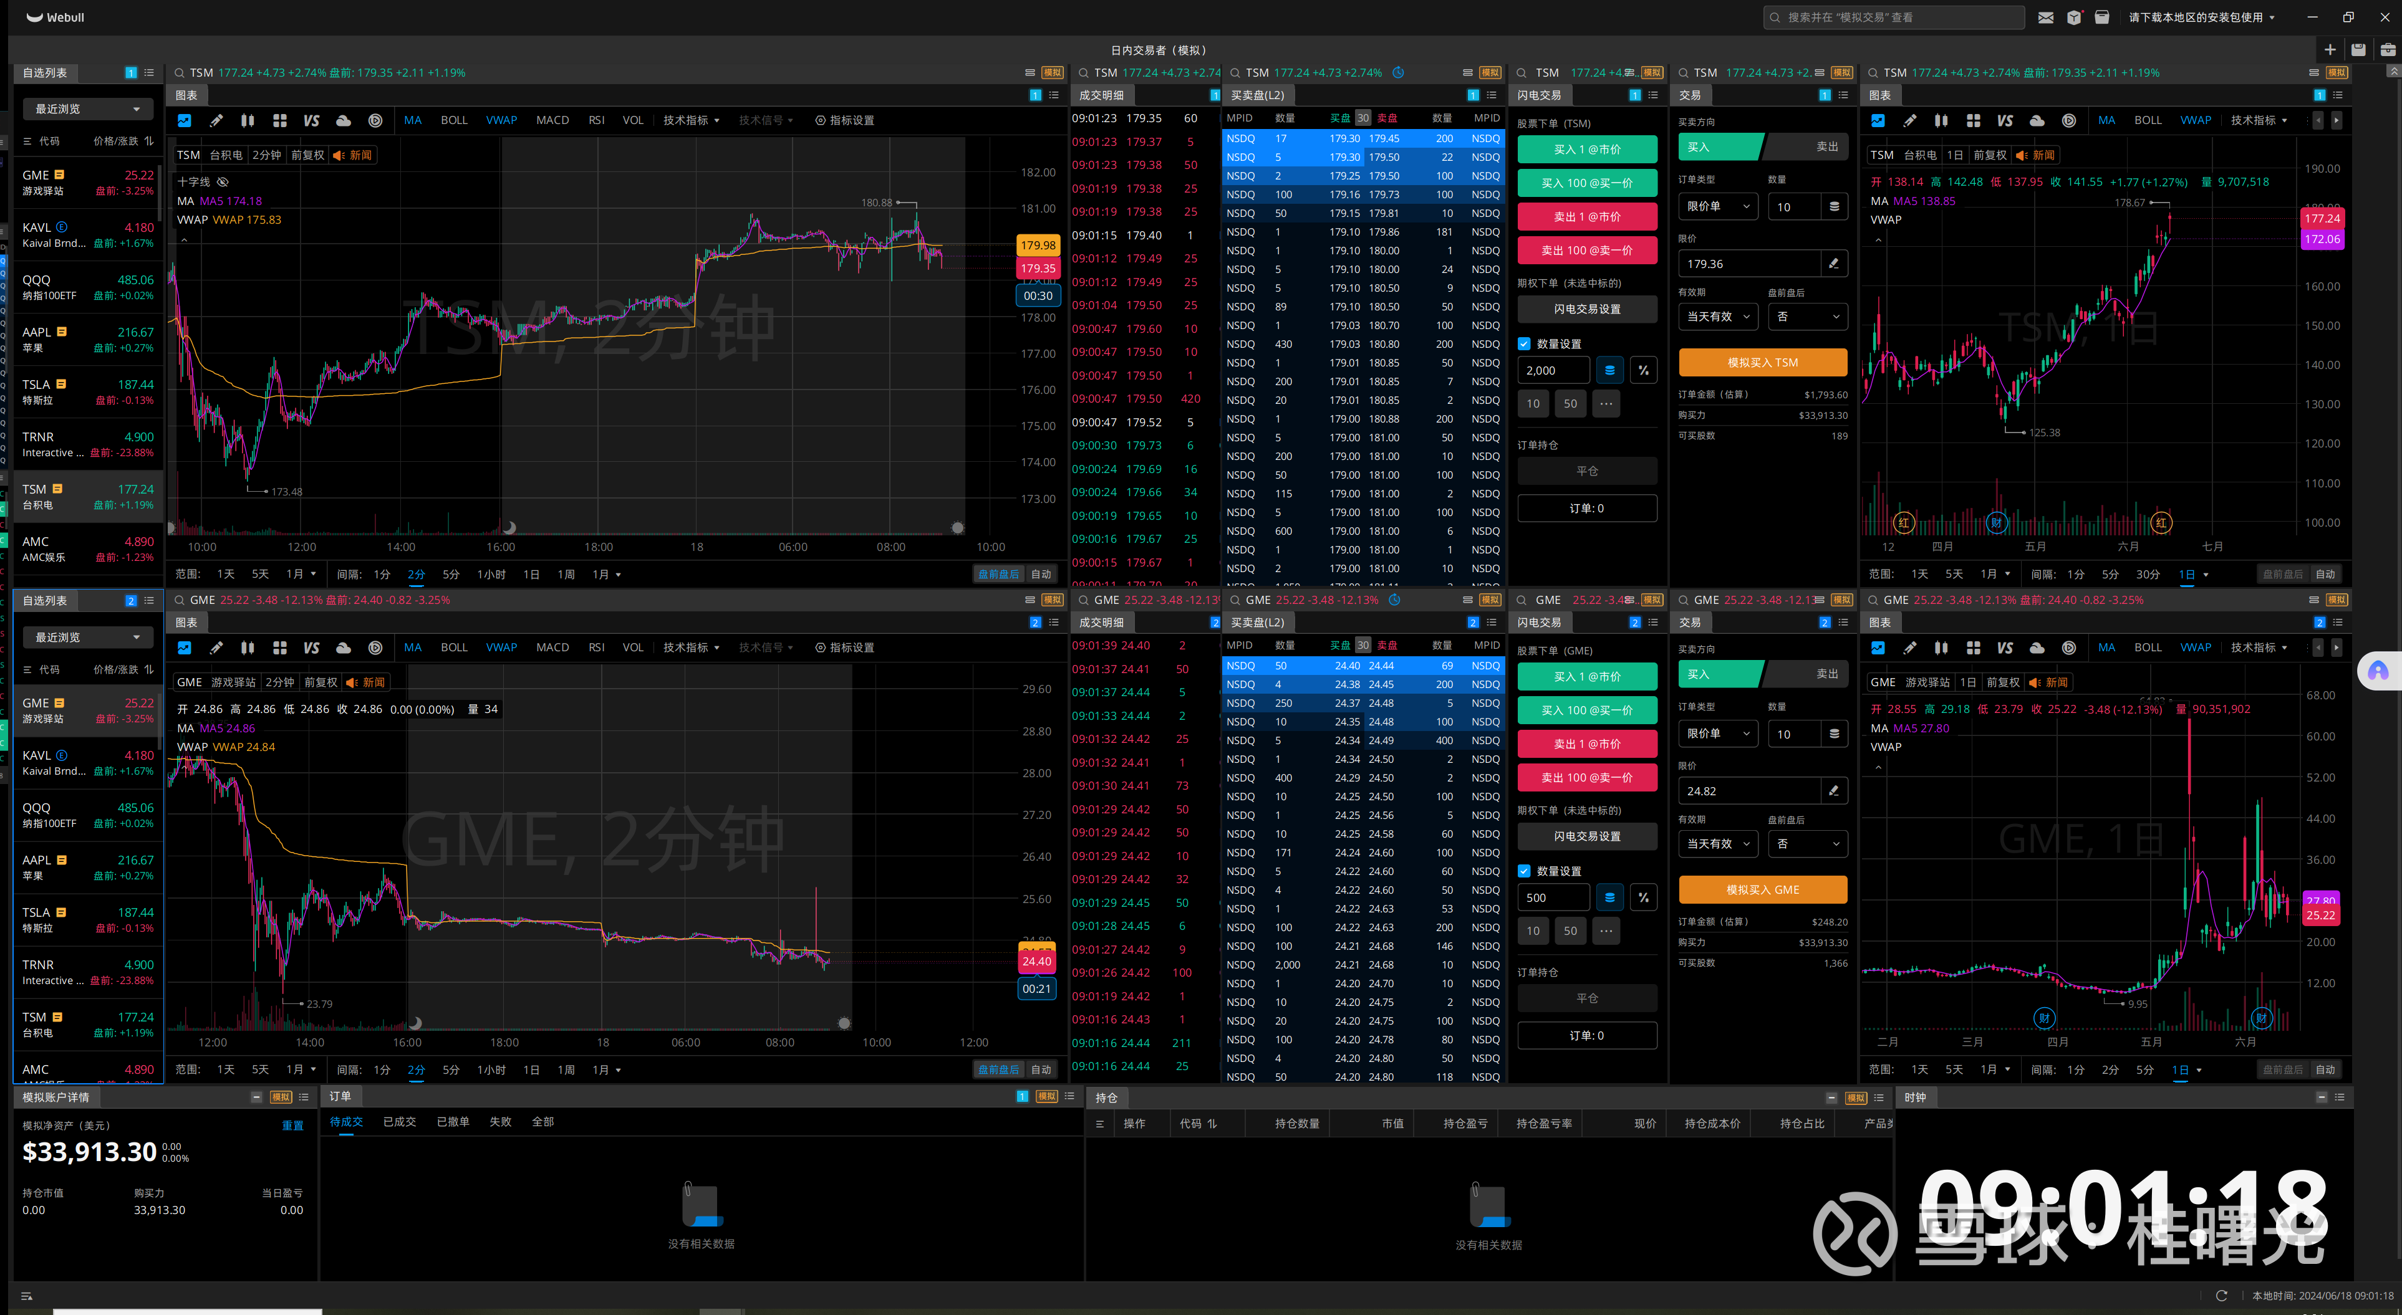Switch to 已成交 tab in orders panel

pos(399,1122)
